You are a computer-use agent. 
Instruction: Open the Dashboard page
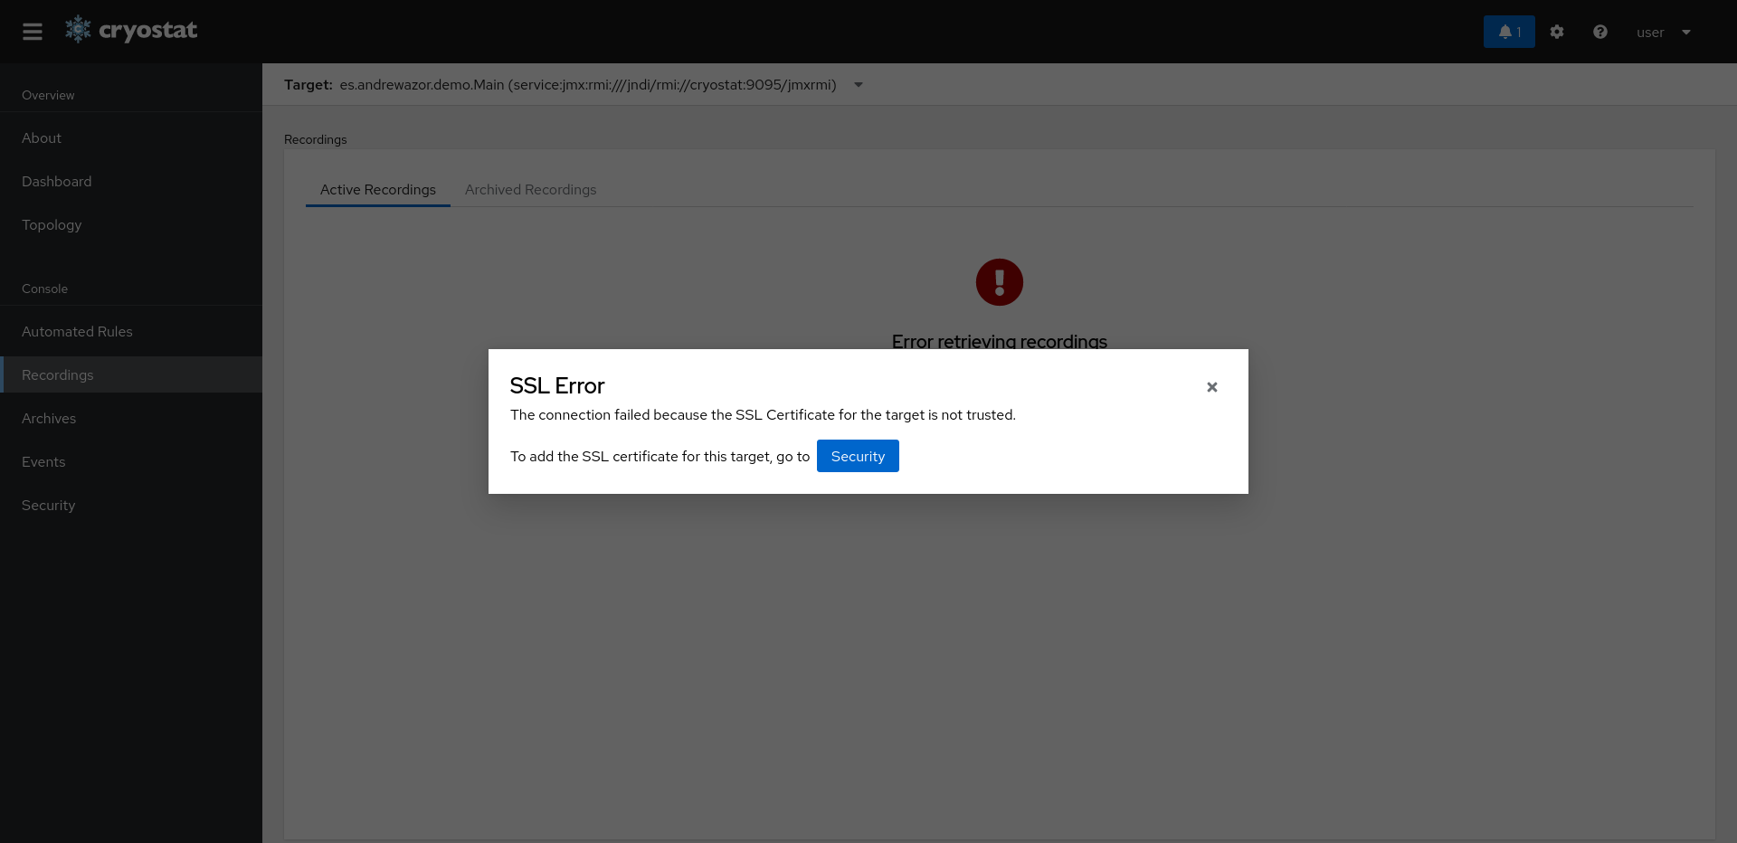point(56,181)
